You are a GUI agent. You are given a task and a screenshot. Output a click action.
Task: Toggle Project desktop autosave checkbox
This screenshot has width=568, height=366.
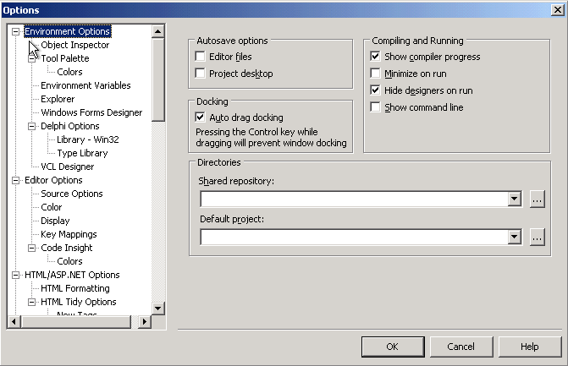coord(201,74)
